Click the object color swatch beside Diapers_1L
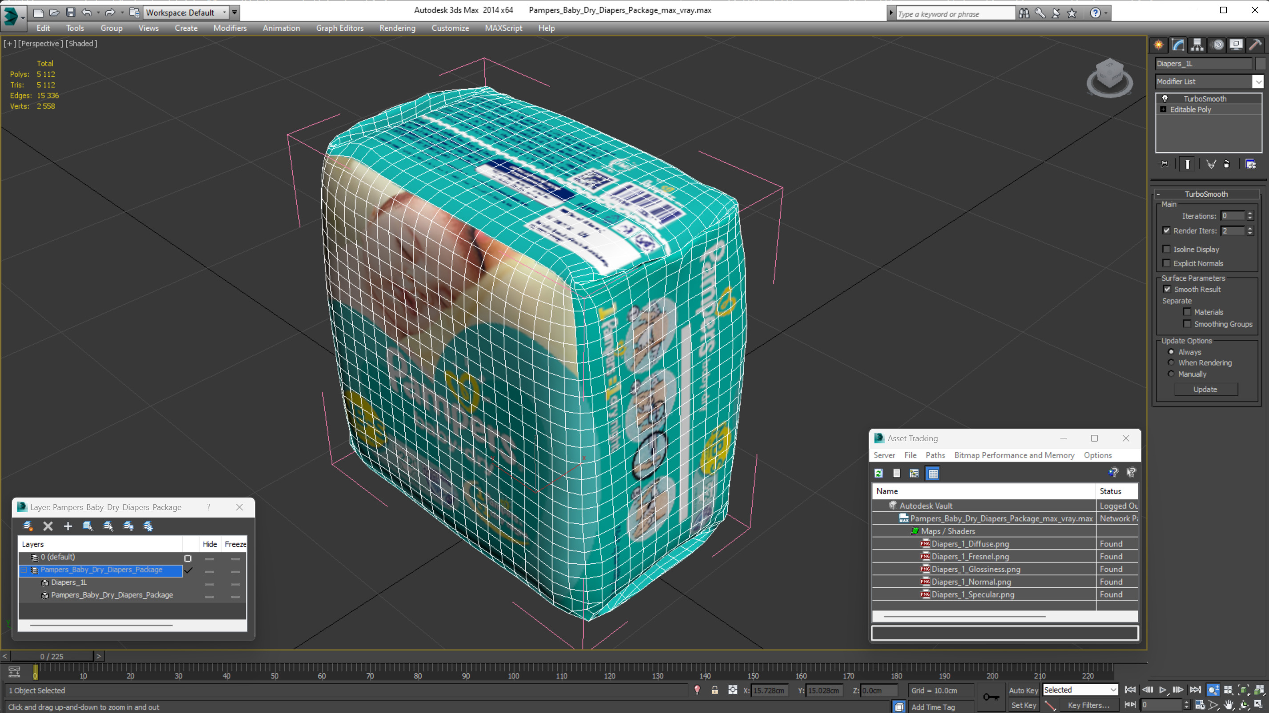 click(x=1260, y=64)
